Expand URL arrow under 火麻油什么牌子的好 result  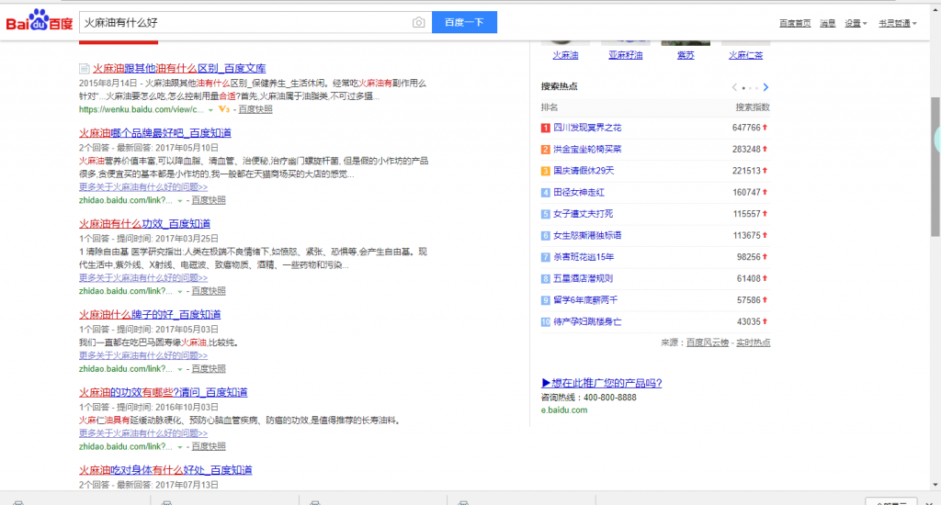[179, 369]
